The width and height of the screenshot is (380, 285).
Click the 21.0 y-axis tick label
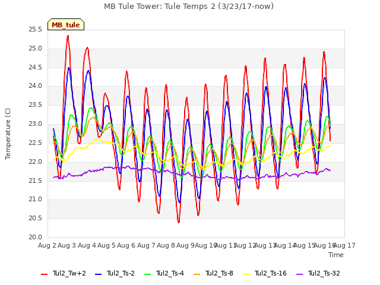point(36,199)
